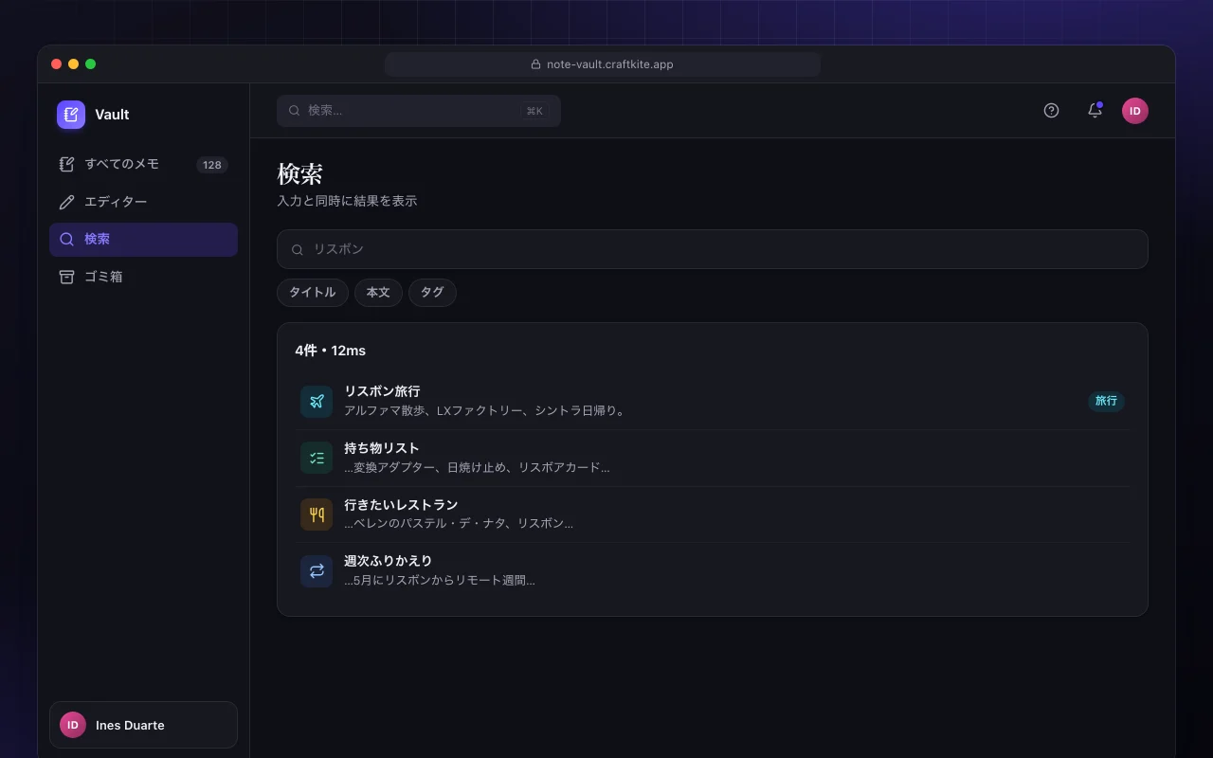
Task: Click the repeat arrows icon for 週次ふりかえり
Action: click(x=317, y=571)
